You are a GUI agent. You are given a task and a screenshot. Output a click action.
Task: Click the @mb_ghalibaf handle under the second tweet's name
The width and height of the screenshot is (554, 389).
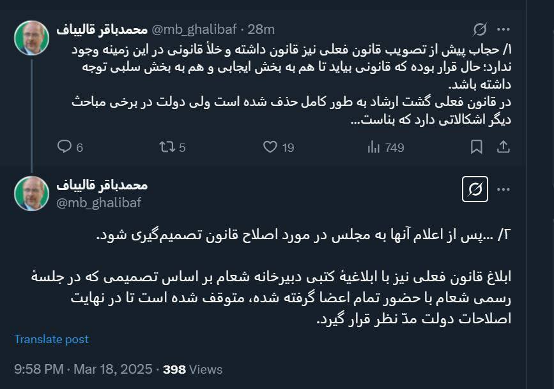point(99,203)
